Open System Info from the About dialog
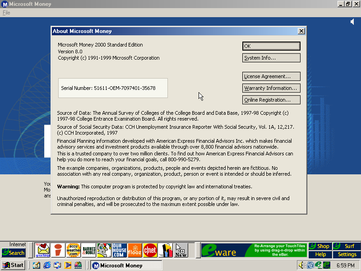This screenshot has width=361, height=271. pyautogui.click(x=271, y=58)
